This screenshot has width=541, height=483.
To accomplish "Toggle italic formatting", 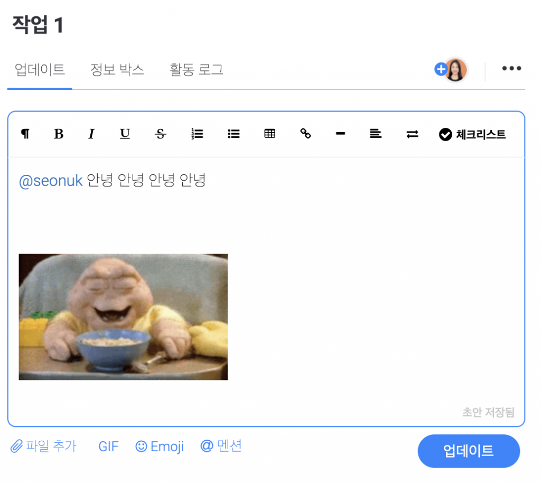I will point(91,134).
